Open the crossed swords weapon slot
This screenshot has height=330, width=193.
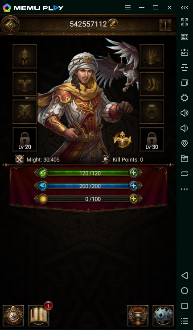click(x=25, y=112)
